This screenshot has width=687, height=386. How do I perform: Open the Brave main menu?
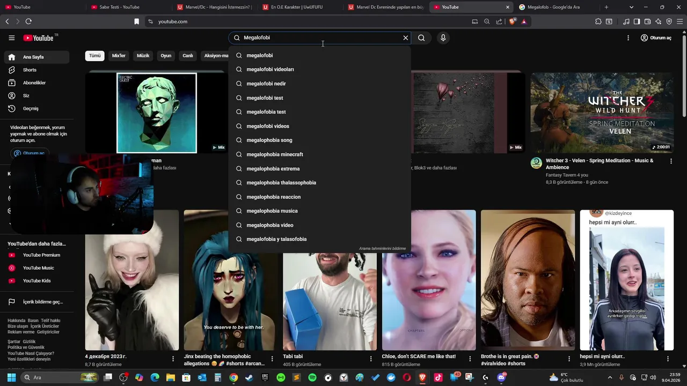point(681,21)
